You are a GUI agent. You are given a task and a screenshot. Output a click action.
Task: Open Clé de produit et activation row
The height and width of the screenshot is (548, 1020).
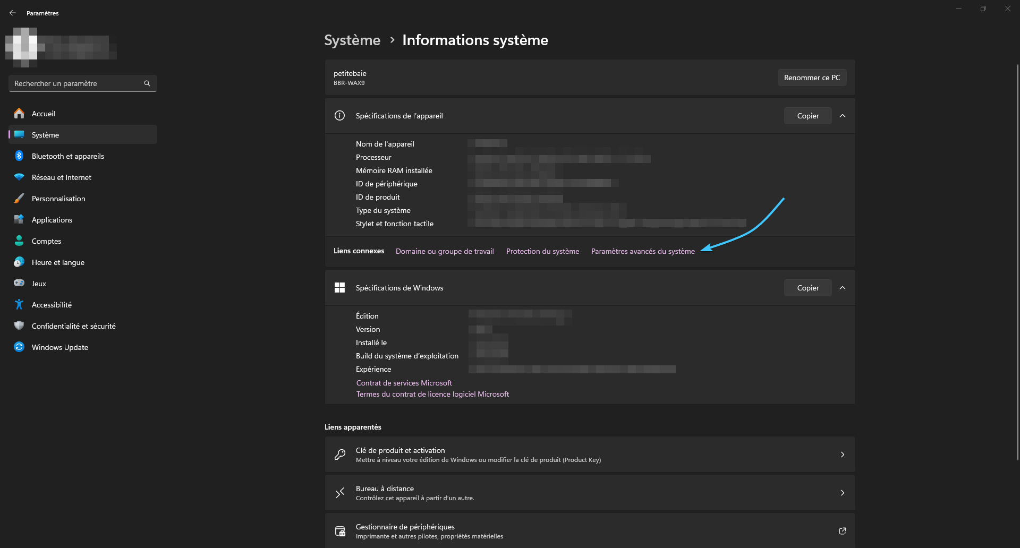[x=590, y=455]
